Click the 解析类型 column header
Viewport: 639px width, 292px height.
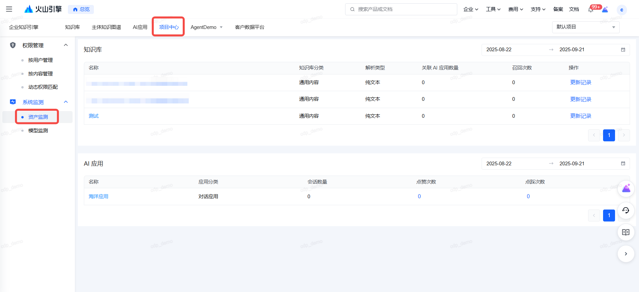375,68
